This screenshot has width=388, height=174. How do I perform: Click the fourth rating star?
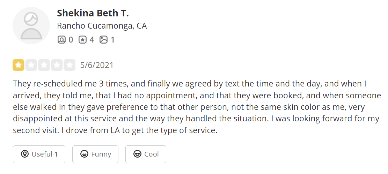(57, 65)
